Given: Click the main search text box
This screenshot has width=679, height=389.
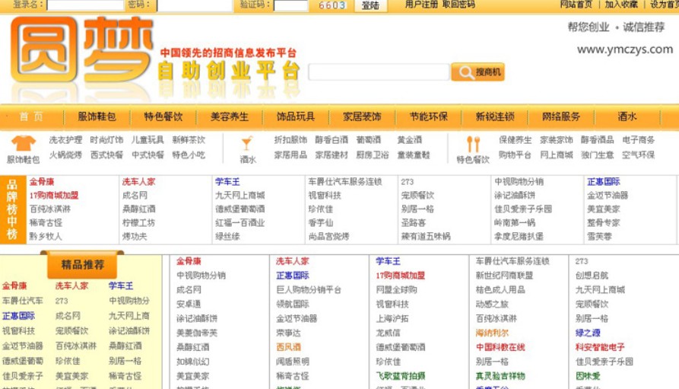Looking at the screenshot, I should tap(379, 72).
